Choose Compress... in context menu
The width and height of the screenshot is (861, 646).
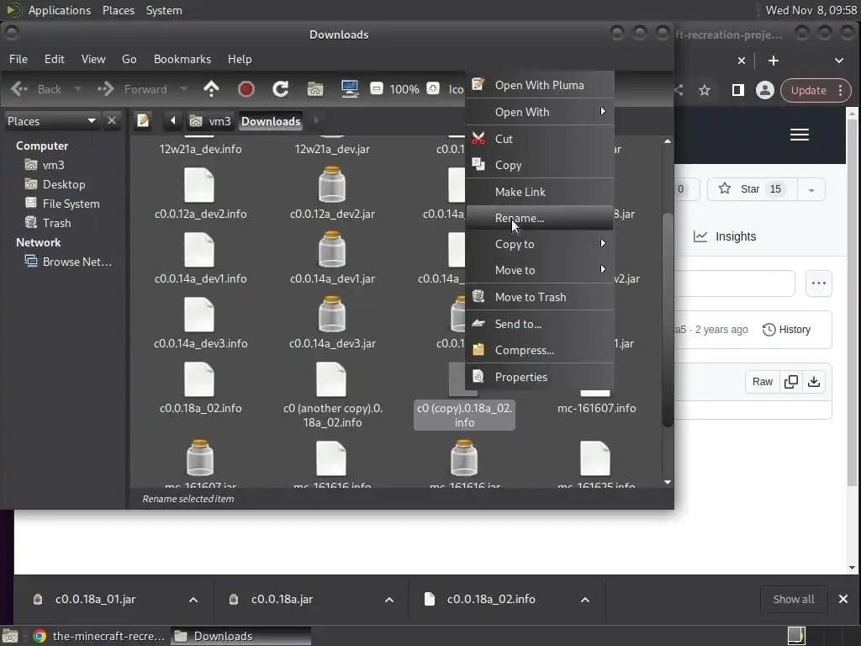coord(539,350)
